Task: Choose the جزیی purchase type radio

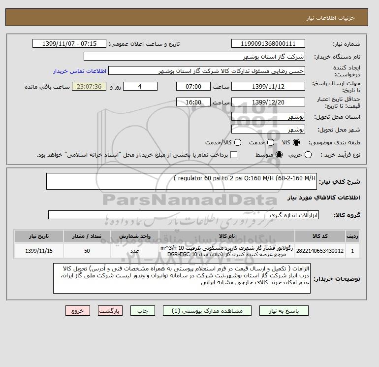Action: 308,155
